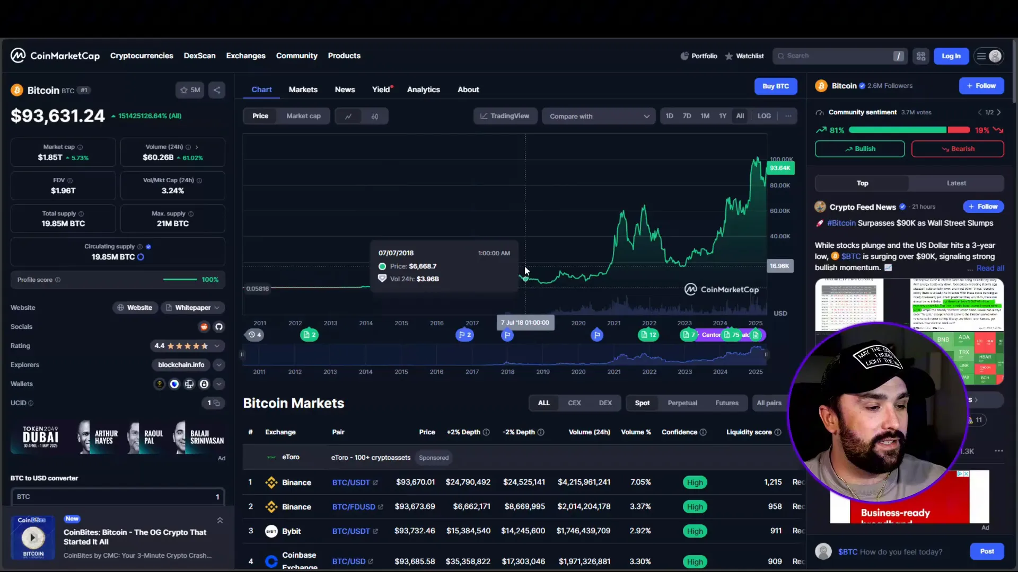1018x572 pixels.
Task: Switch chart to Market cap view
Action: point(303,116)
